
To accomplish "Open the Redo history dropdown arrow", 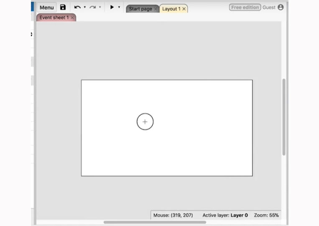I will 100,7.
